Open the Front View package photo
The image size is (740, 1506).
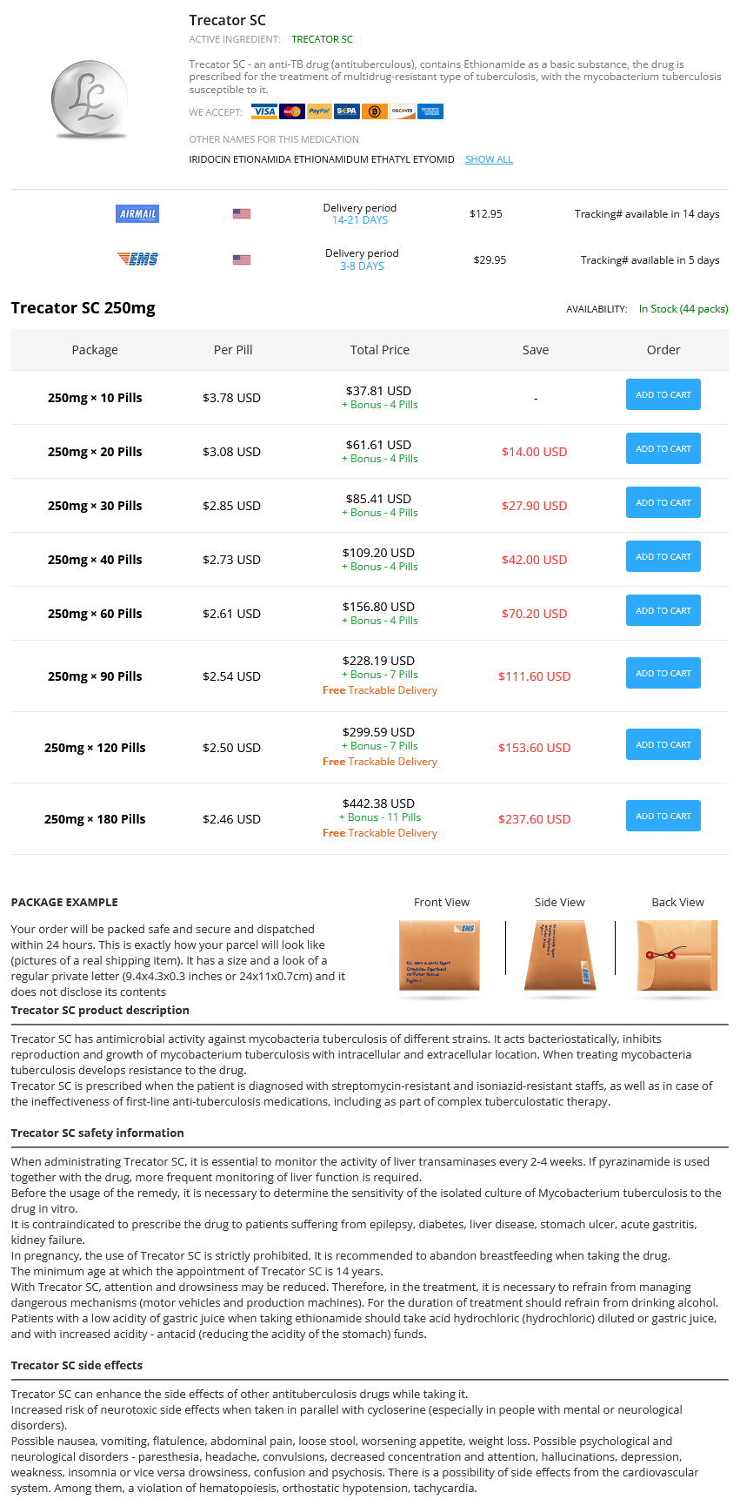(439, 956)
